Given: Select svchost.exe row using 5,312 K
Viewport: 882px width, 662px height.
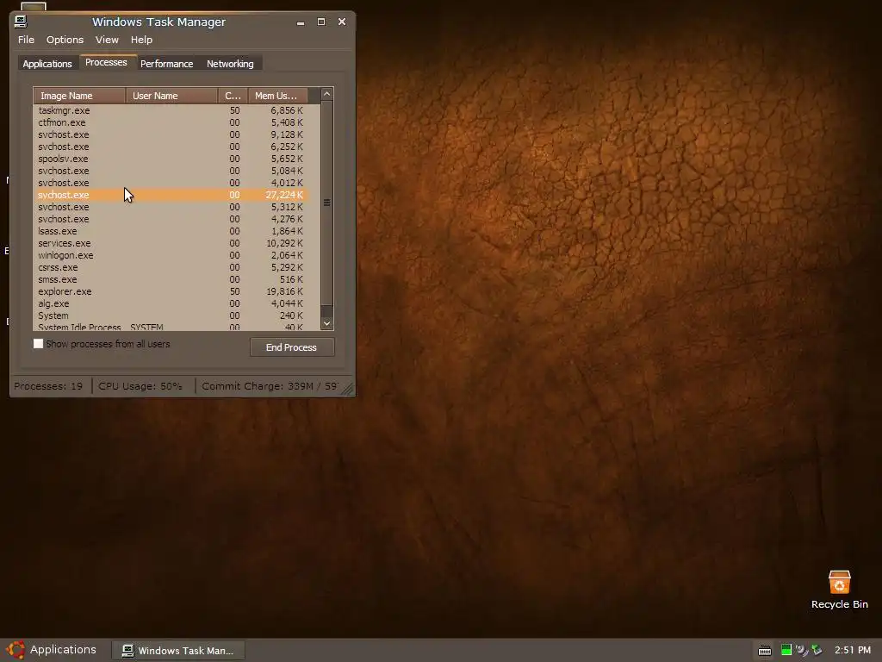Looking at the screenshot, I should [x=171, y=207].
